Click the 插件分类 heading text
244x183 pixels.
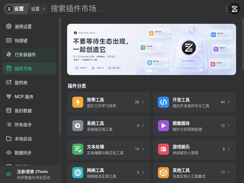(77, 86)
